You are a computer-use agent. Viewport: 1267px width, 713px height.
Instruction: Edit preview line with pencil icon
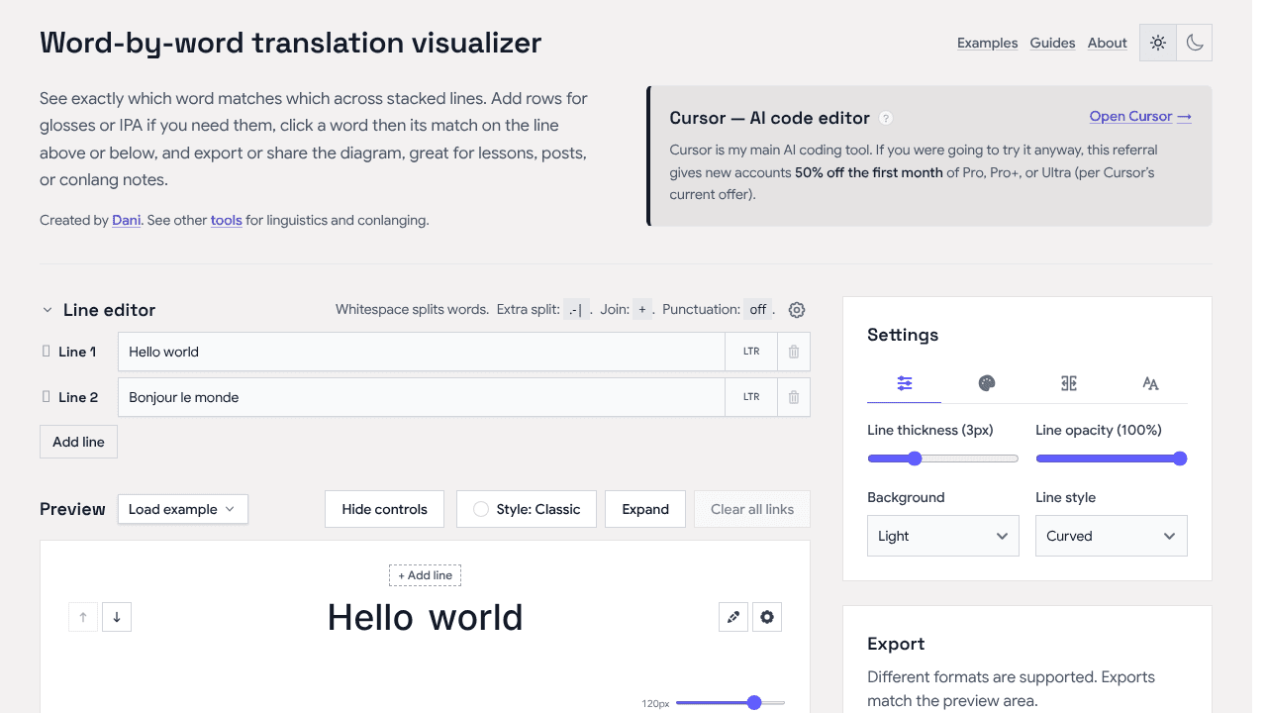coord(733,617)
